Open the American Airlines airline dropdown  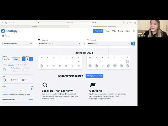click(18, 44)
